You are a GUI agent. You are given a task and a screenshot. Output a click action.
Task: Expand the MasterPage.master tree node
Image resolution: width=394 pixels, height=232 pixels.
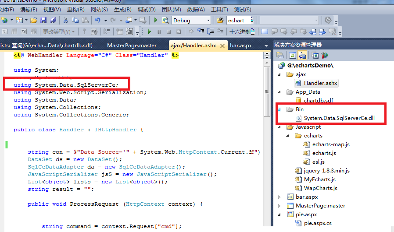(279, 206)
